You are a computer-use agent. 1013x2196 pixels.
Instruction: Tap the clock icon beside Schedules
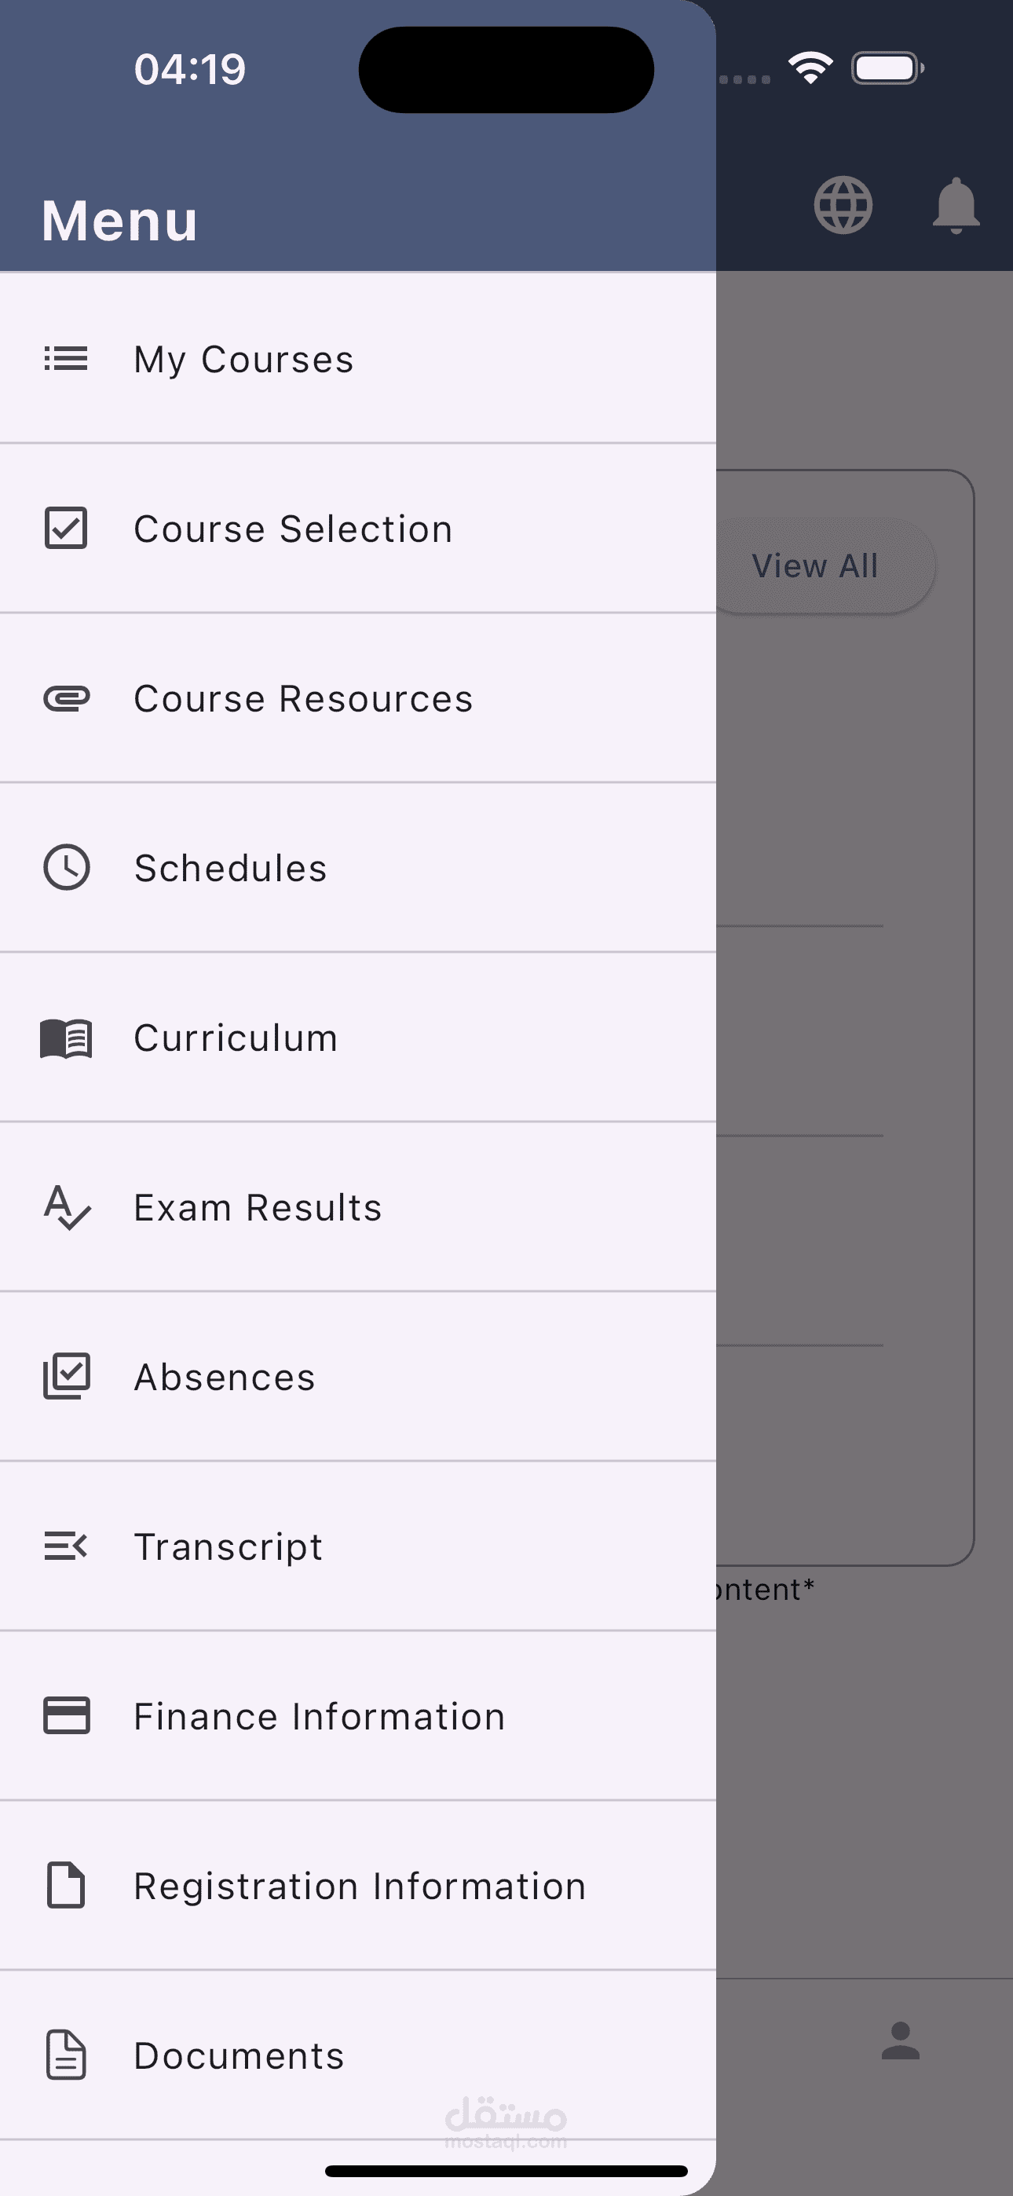[66, 868]
